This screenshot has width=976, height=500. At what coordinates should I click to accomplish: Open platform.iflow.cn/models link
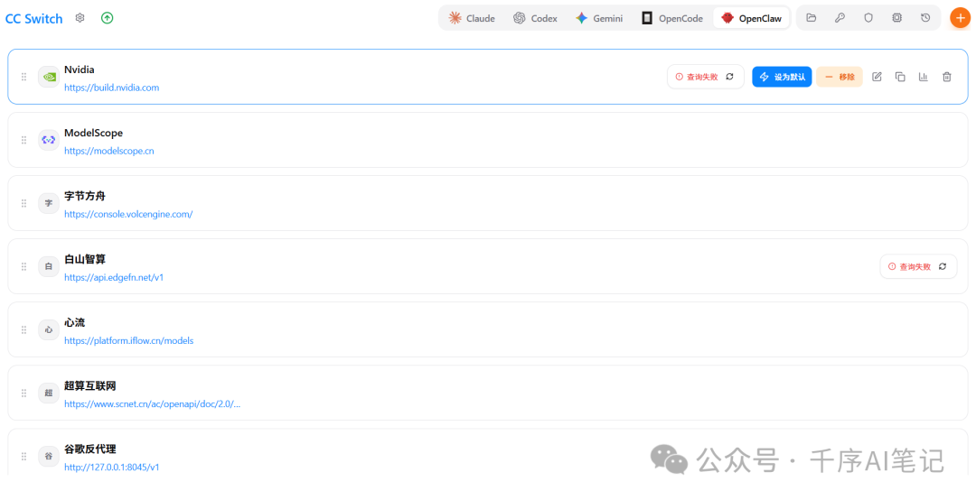click(x=129, y=341)
